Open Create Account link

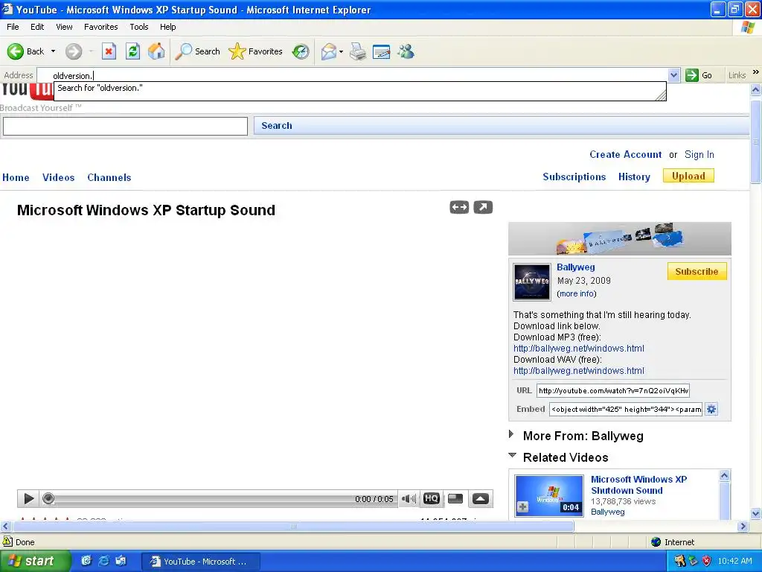click(625, 155)
